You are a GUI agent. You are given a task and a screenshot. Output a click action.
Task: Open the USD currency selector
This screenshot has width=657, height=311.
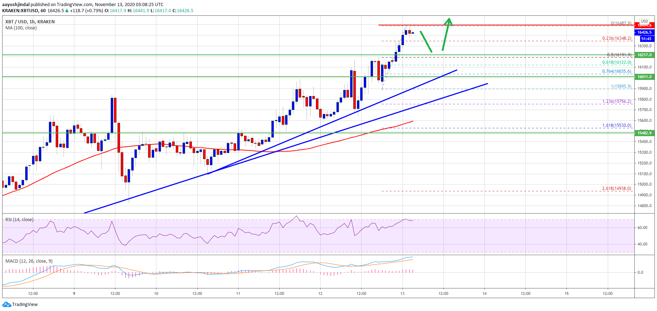644,21
